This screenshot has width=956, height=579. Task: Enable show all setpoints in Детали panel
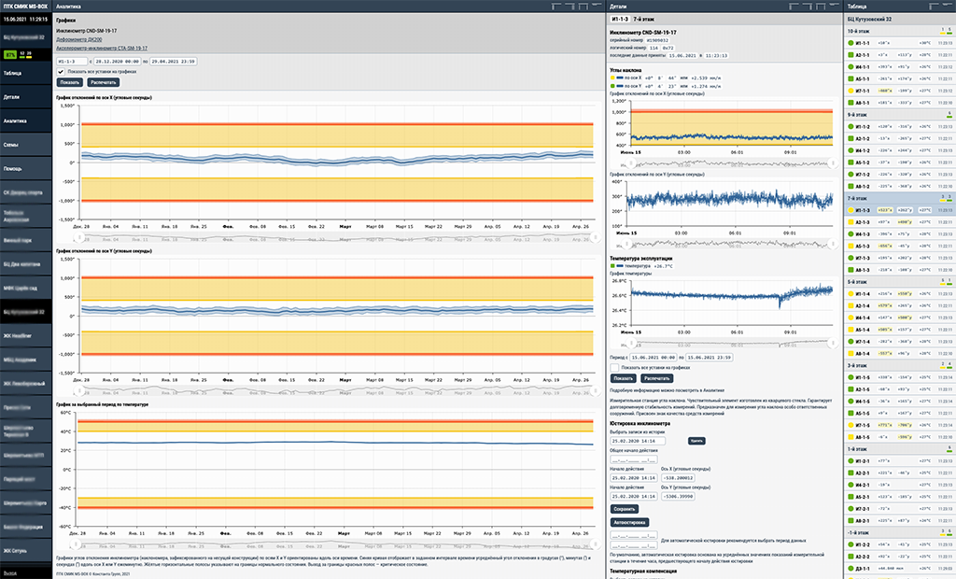[614, 368]
